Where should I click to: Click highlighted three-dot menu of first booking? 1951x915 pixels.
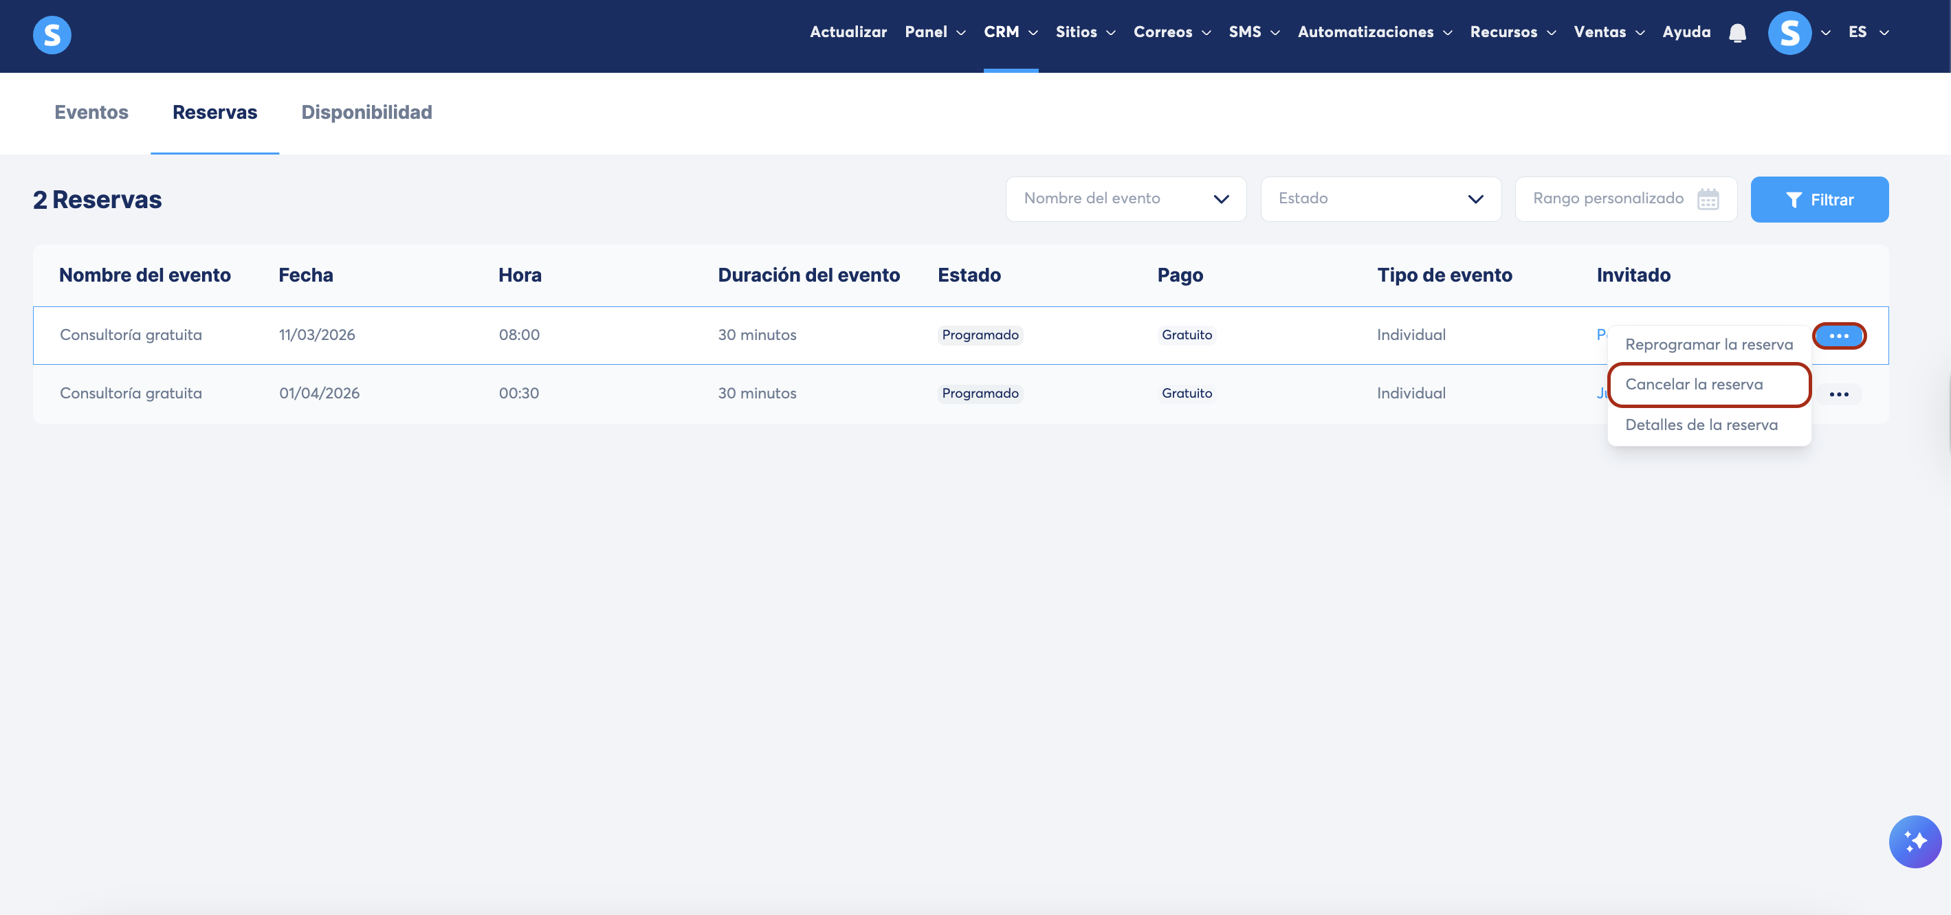pos(1838,336)
